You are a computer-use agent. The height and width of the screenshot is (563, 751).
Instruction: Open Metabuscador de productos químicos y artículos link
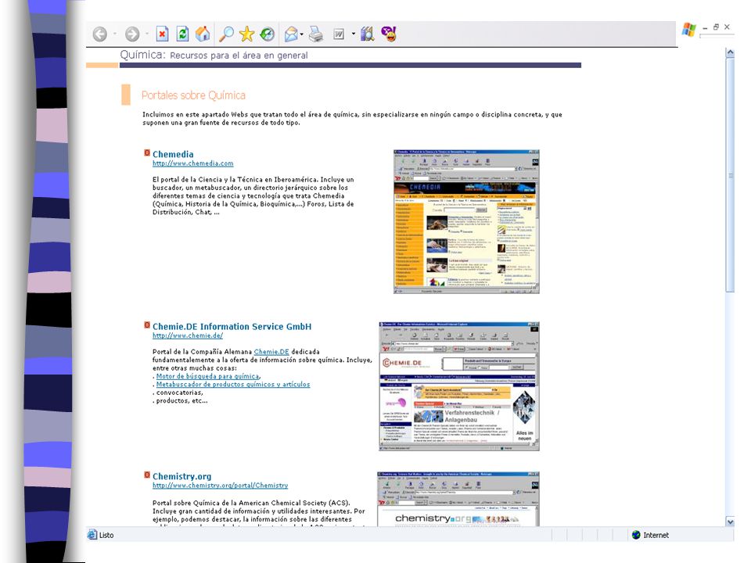233,385
